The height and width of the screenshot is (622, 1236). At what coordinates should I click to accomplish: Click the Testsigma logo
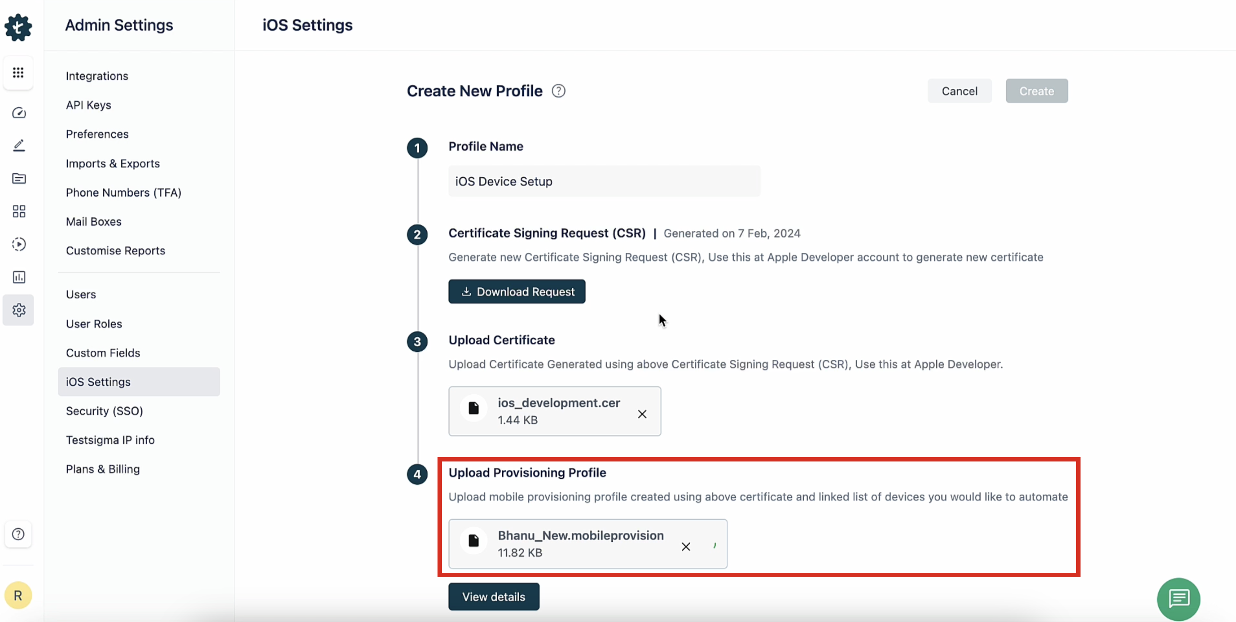[x=18, y=27]
